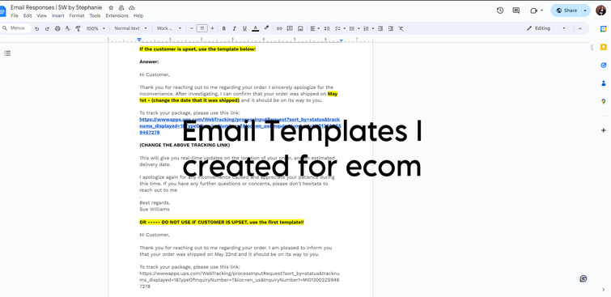Toggle italic formatting

click(234, 28)
